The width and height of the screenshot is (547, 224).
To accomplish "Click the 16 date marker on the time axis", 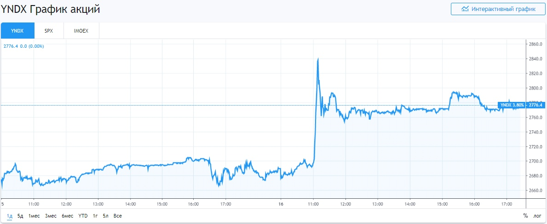I will coord(281,203).
